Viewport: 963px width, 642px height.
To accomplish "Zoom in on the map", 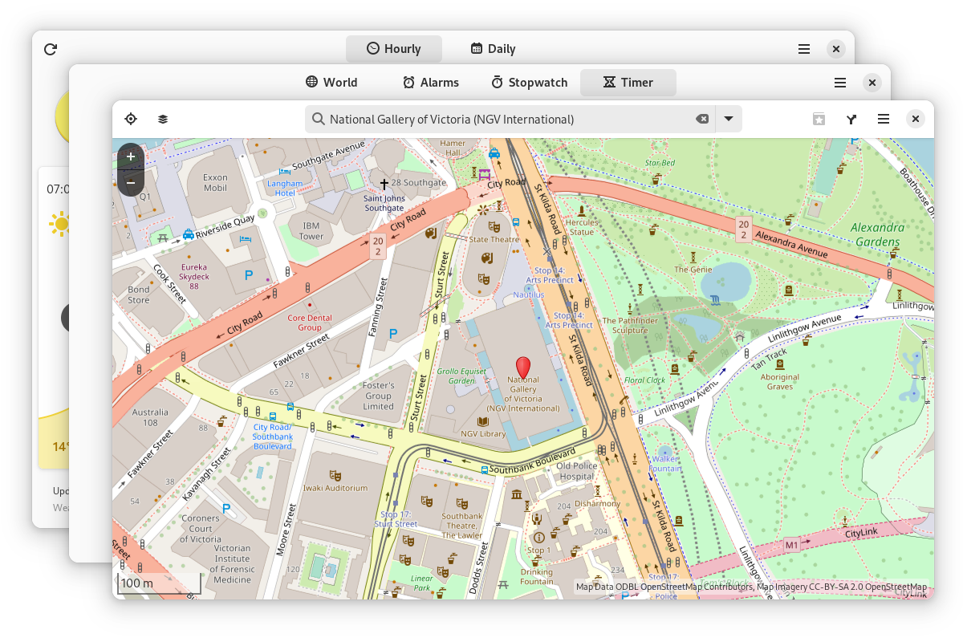I will pos(131,156).
